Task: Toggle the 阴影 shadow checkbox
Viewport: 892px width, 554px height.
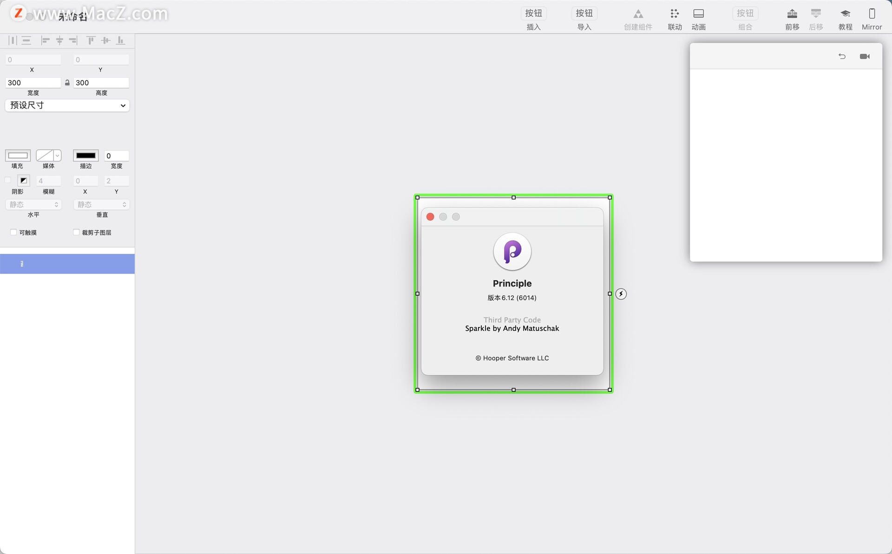Action: pos(8,180)
